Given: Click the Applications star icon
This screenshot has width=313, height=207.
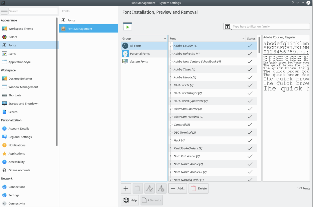Looking at the screenshot, I should click(4, 154).
